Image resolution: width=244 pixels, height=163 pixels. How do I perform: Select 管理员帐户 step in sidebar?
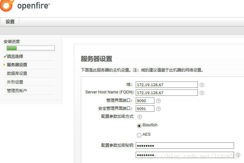pyautogui.click(x=17, y=90)
